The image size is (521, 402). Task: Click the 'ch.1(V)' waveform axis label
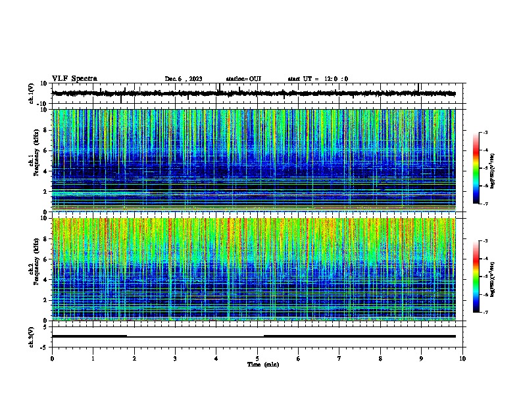point(32,93)
